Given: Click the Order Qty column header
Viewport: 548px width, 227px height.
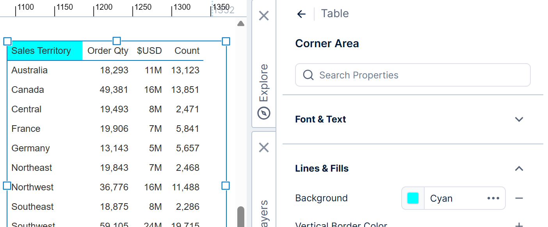Looking at the screenshot, I should click(x=108, y=51).
